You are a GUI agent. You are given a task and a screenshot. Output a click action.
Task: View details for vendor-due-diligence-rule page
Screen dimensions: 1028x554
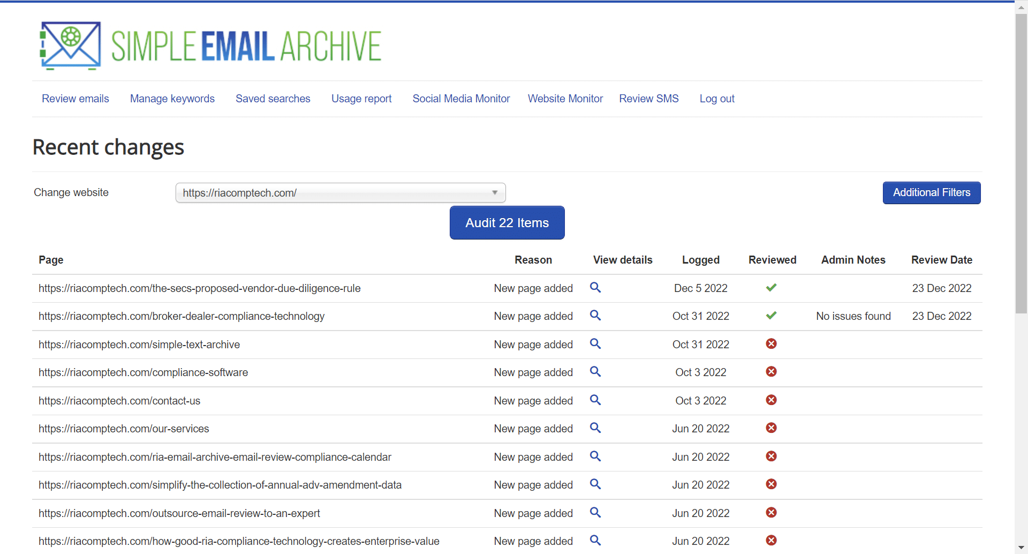[595, 288]
